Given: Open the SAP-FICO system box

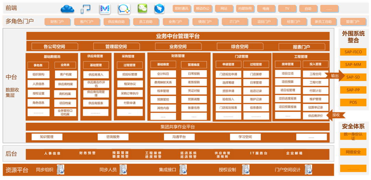Looking at the screenshot, I should (353, 52).
